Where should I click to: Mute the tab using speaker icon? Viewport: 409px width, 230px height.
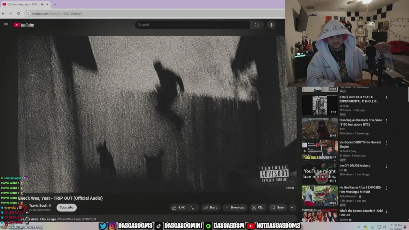tap(42, 4)
